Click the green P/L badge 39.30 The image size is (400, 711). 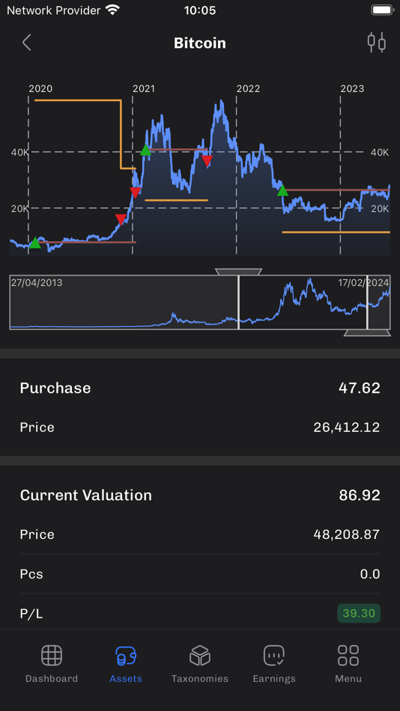coord(359,614)
